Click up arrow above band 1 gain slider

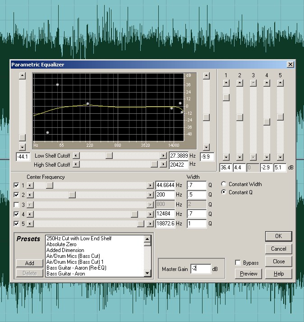(x=226, y=83)
